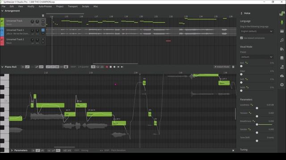This screenshot has height=160, width=286.
Task: Toggle the loop playback icon
Action: pyautogui.click(x=97, y=67)
